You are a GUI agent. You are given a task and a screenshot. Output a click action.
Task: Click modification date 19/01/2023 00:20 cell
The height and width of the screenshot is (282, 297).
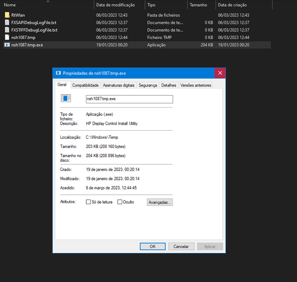point(112,45)
